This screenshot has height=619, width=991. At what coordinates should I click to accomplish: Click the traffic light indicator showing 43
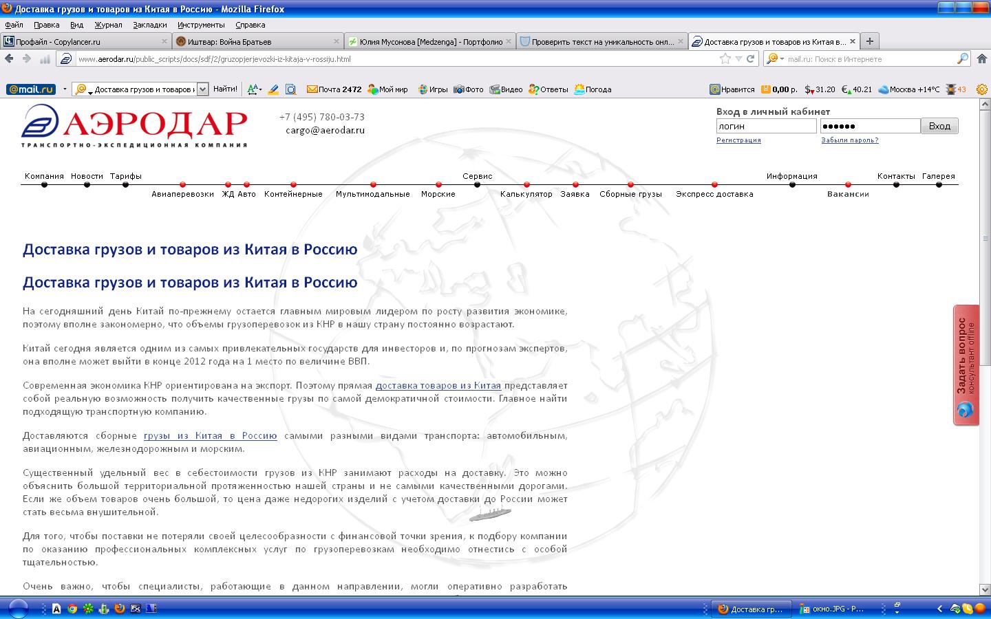956,89
